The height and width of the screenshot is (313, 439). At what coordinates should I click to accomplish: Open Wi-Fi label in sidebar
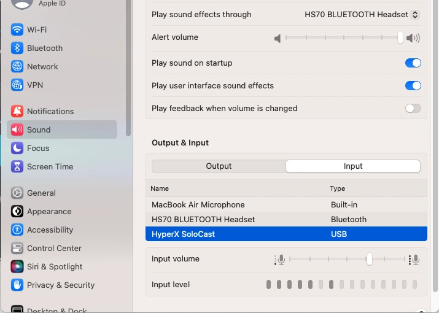[x=37, y=29]
